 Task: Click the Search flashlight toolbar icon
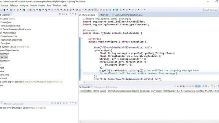pos(83,10)
